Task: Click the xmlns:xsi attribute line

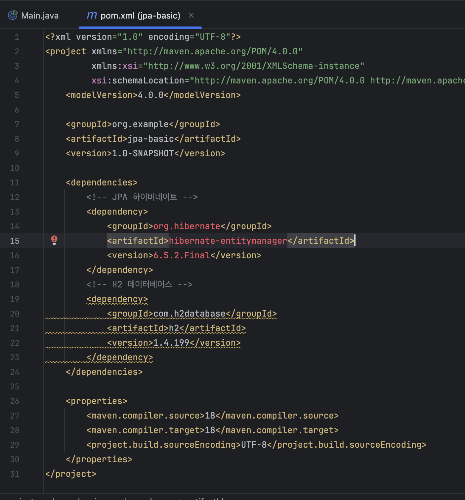Action: (x=228, y=66)
